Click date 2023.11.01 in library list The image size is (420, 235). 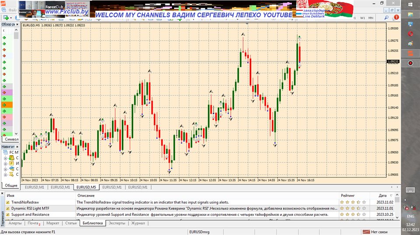click(x=385, y=208)
